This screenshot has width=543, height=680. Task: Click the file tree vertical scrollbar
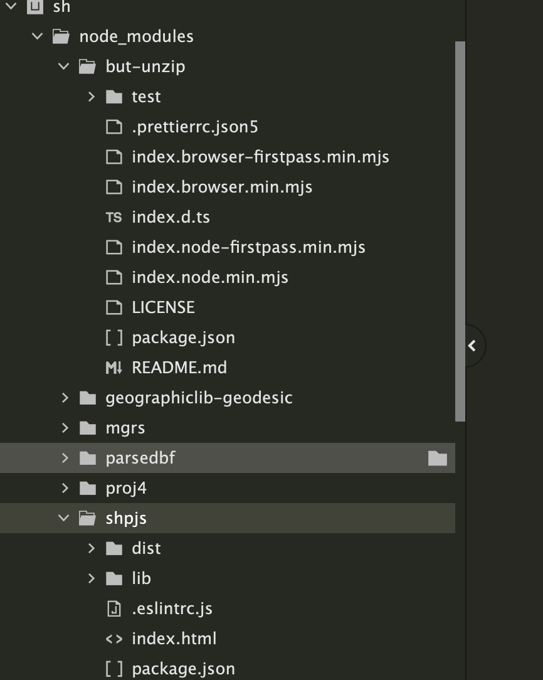[460, 231]
